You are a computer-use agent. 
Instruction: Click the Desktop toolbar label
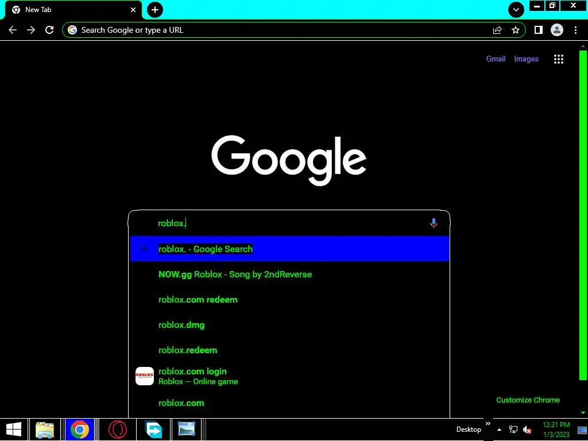469,430
